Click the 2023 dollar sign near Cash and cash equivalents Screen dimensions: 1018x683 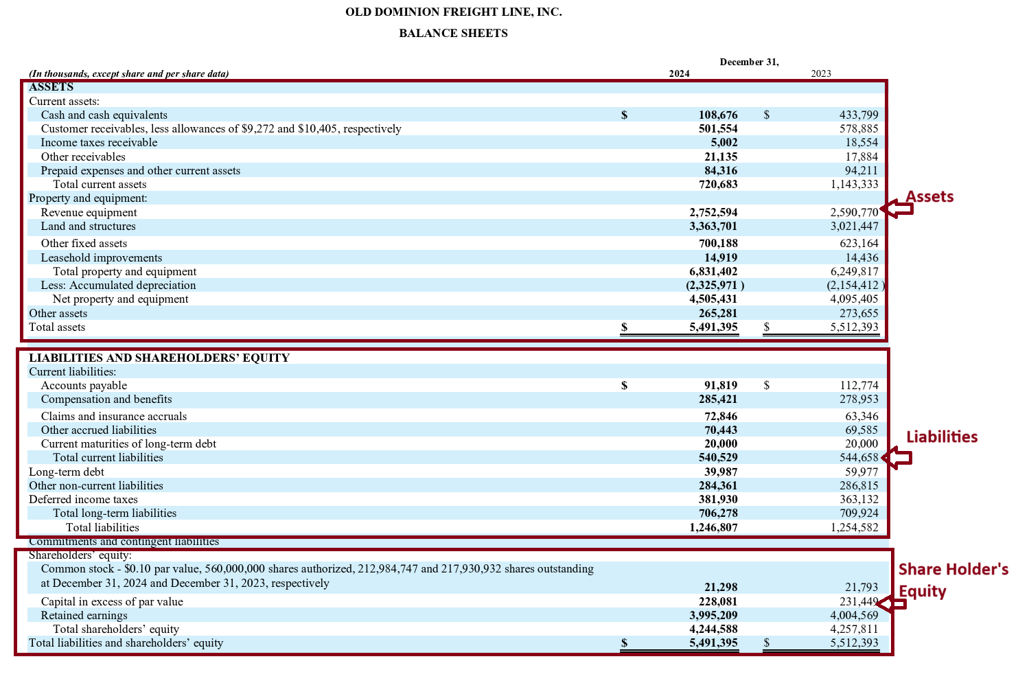pyautogui.click(x=767, y=114)
